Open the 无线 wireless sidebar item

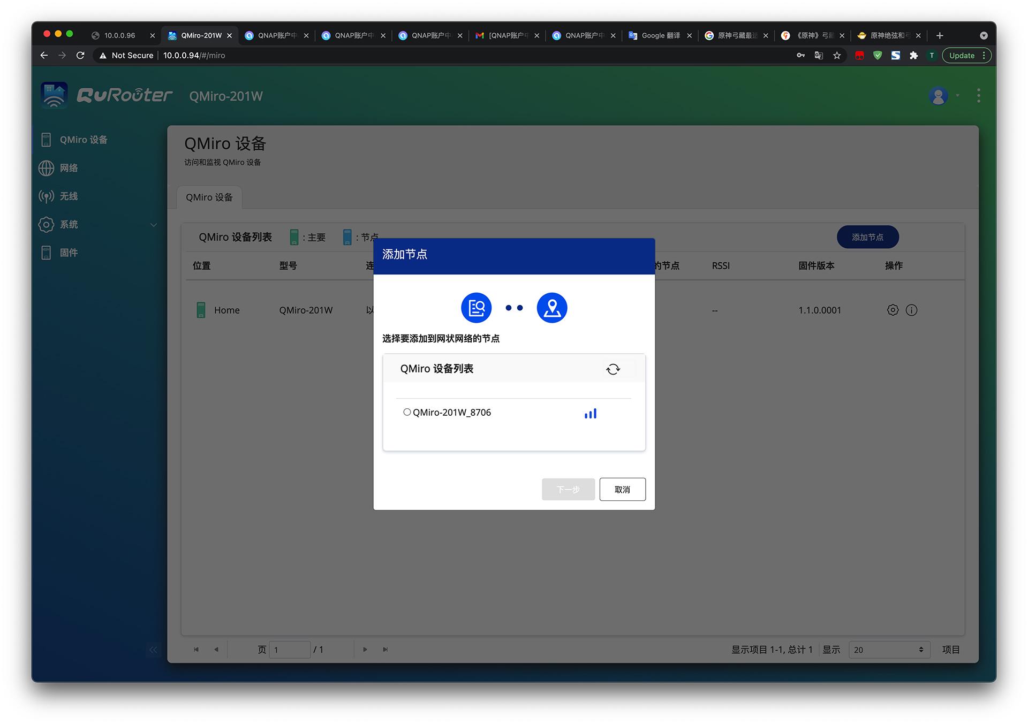[x=69, y=196]
